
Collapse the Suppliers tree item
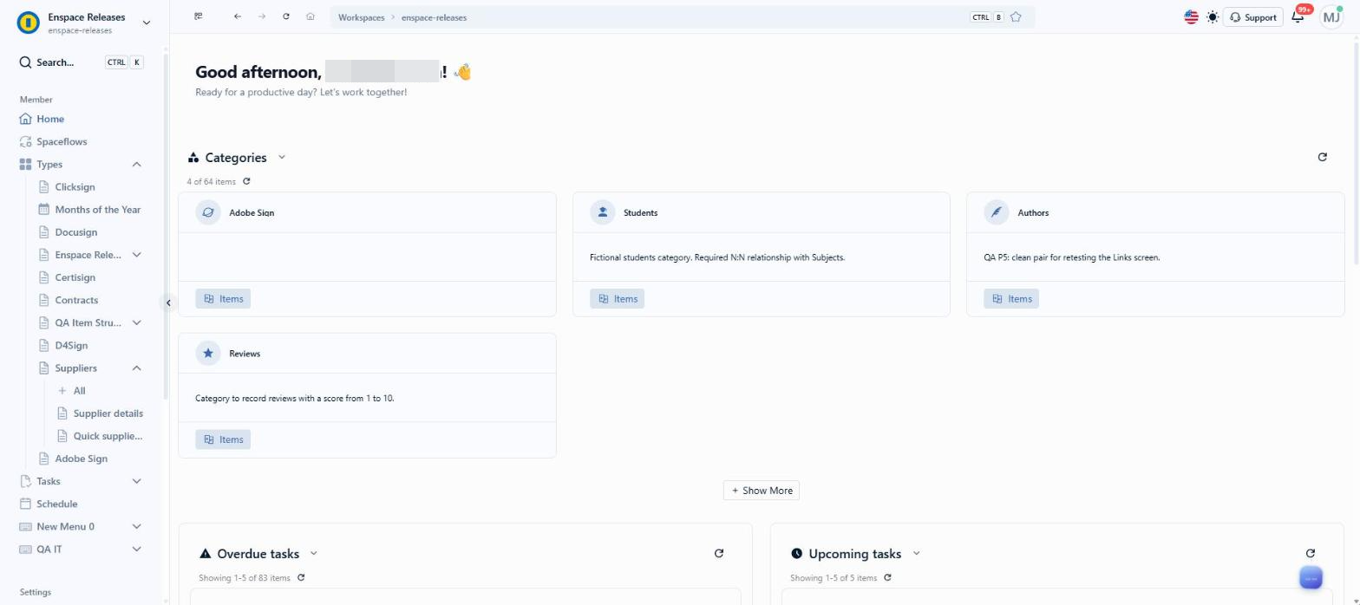[x=136, y=368]
